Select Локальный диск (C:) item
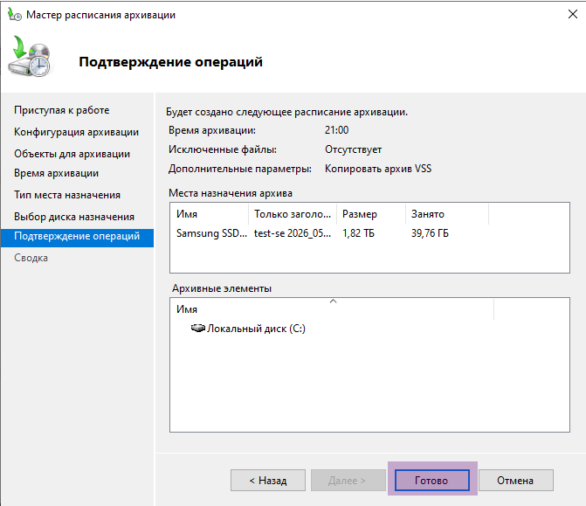 point(257,329)
